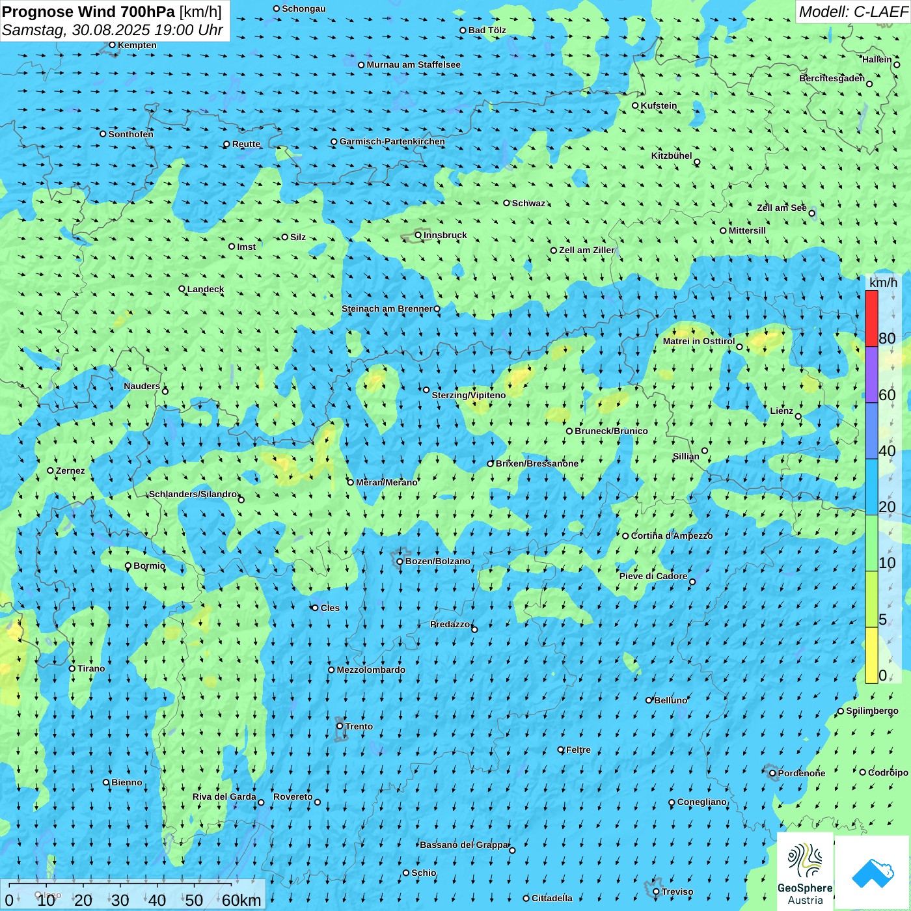
Task: Click the Treviso city marker
Action: coord(656,891)
